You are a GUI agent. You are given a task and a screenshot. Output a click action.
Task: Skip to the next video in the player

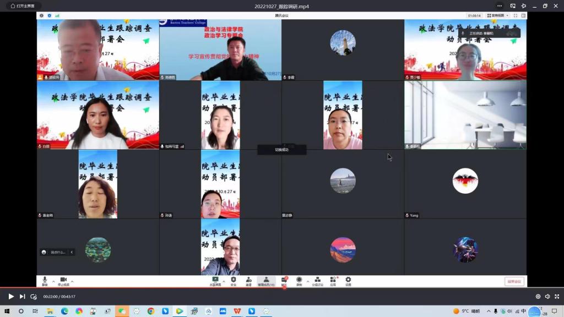click(23, 297)
